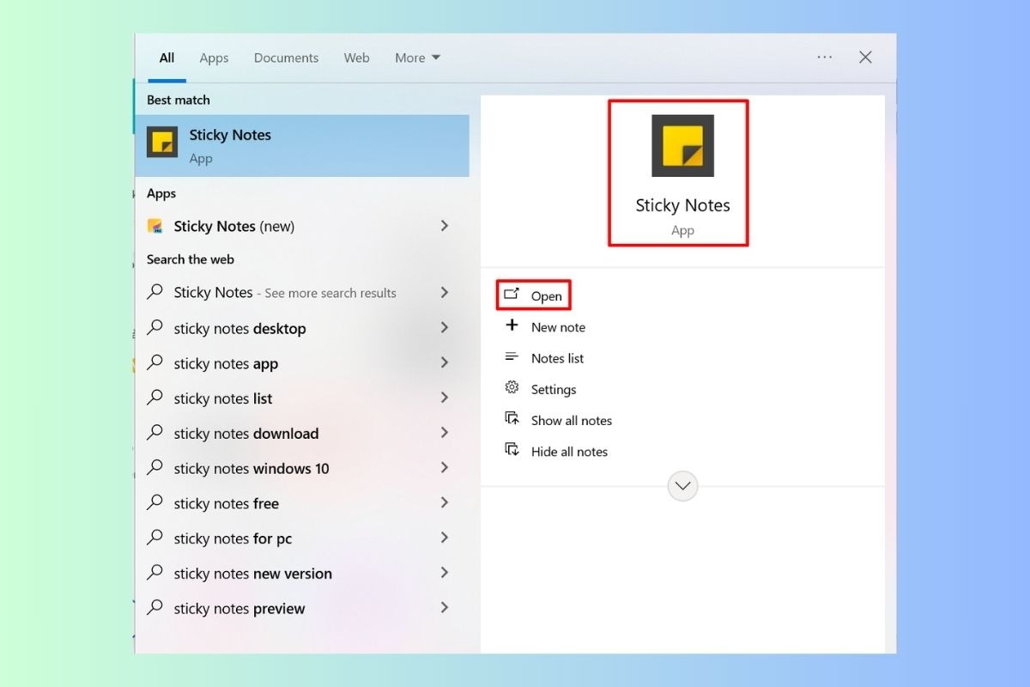1030x687 pixels.
Task: Expand the 'See more search results' chevron
Action: (x=445, y=292)
